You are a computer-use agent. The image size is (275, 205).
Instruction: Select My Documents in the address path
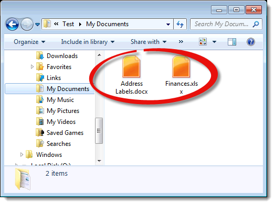107,24
